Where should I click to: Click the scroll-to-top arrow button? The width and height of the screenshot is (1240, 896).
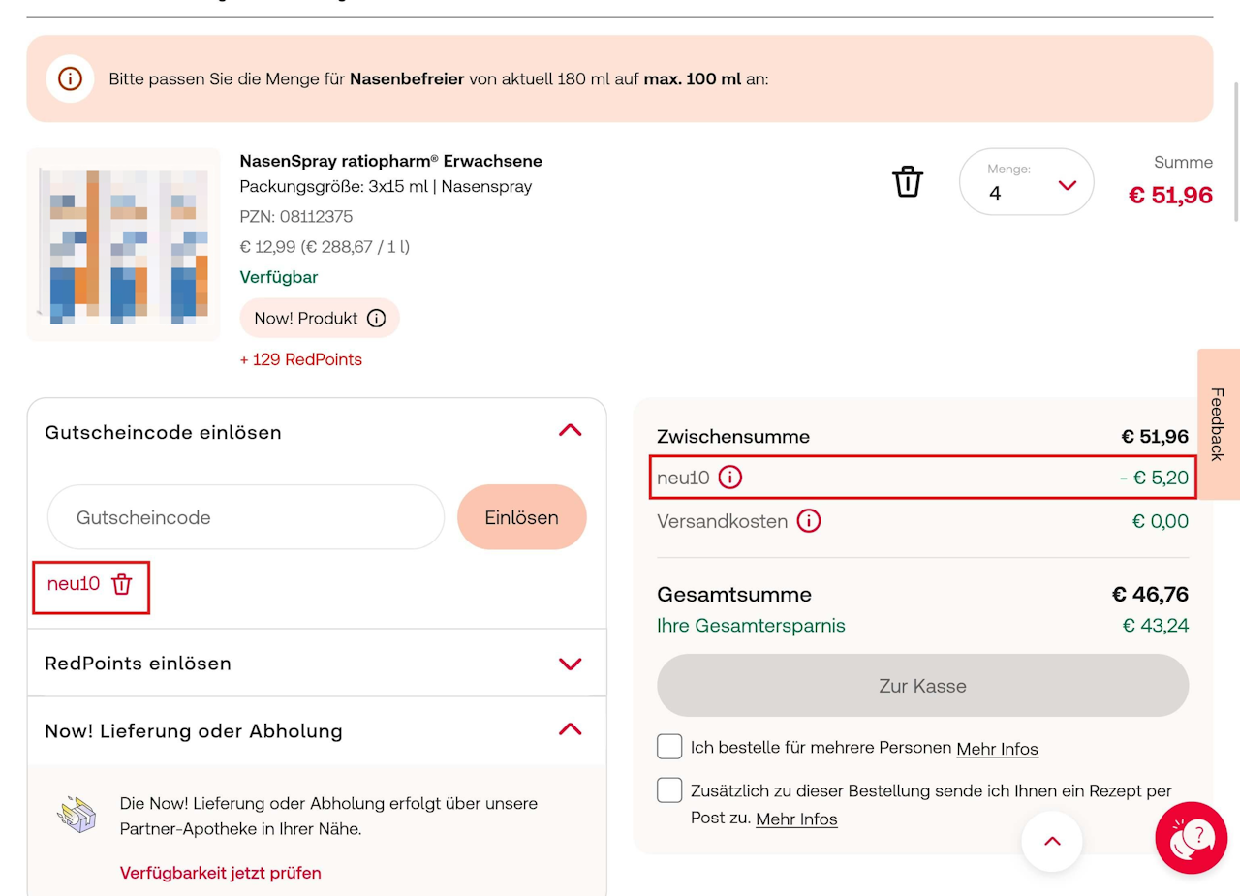point(1052,841)
